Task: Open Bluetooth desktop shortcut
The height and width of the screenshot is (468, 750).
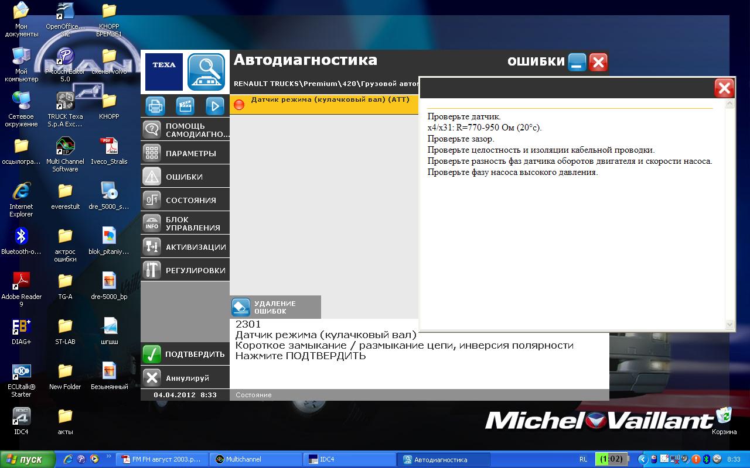Action: tap(21, 242)
